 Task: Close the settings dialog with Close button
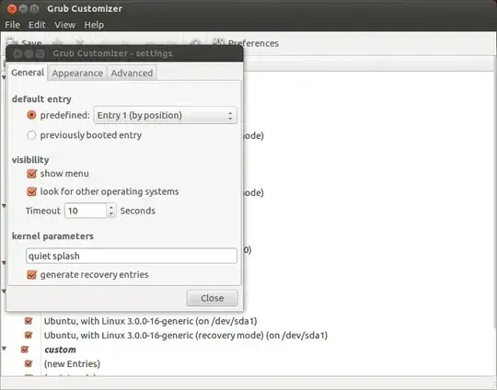coord(212,298)
